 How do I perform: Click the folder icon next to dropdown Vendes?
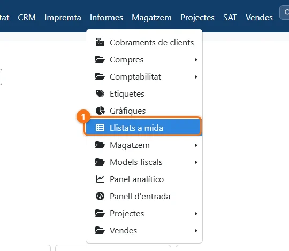coord(100,230)
